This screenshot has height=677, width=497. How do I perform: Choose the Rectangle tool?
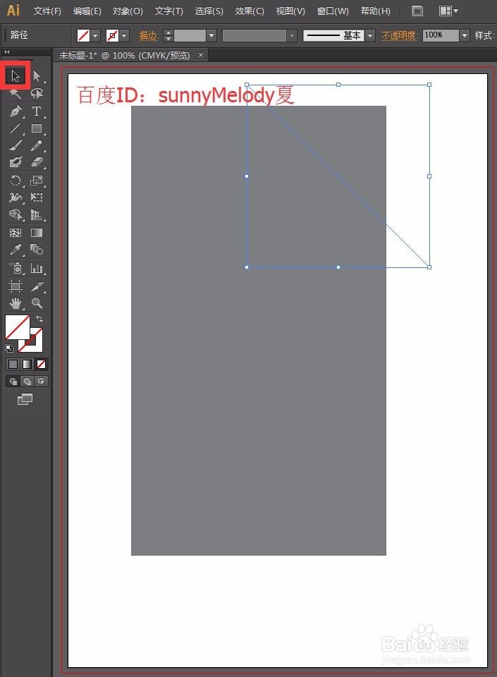[37, 128]
